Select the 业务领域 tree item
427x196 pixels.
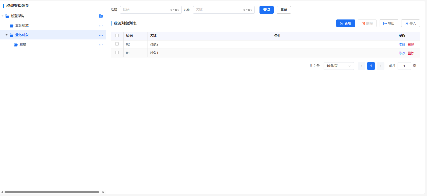coord(53,26)
